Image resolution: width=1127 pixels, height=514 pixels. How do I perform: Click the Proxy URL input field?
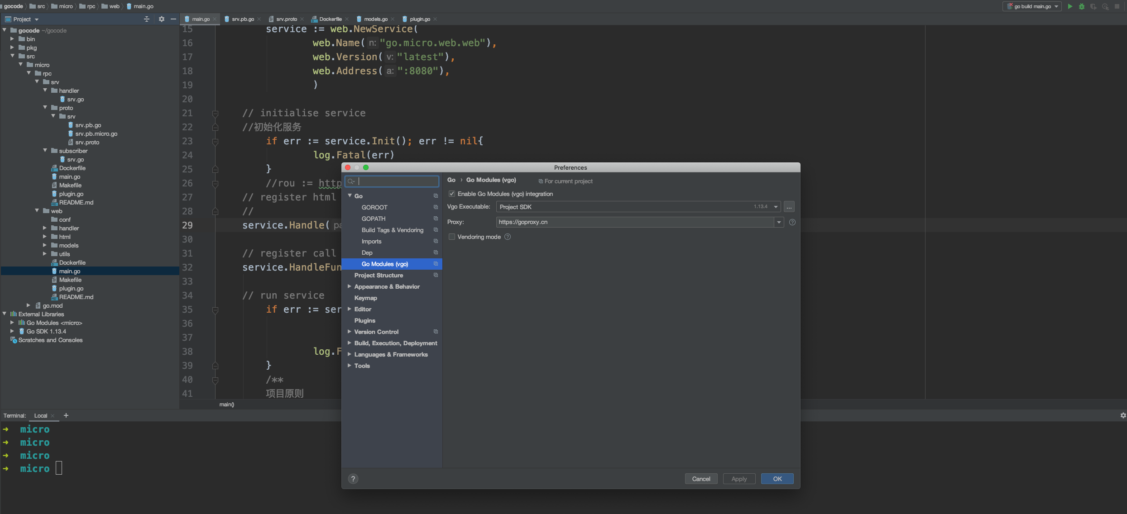tap(635, 222)
